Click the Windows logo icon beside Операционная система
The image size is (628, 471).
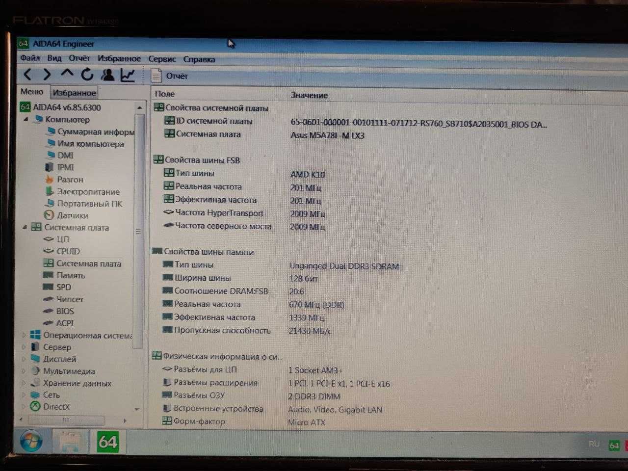35,335
